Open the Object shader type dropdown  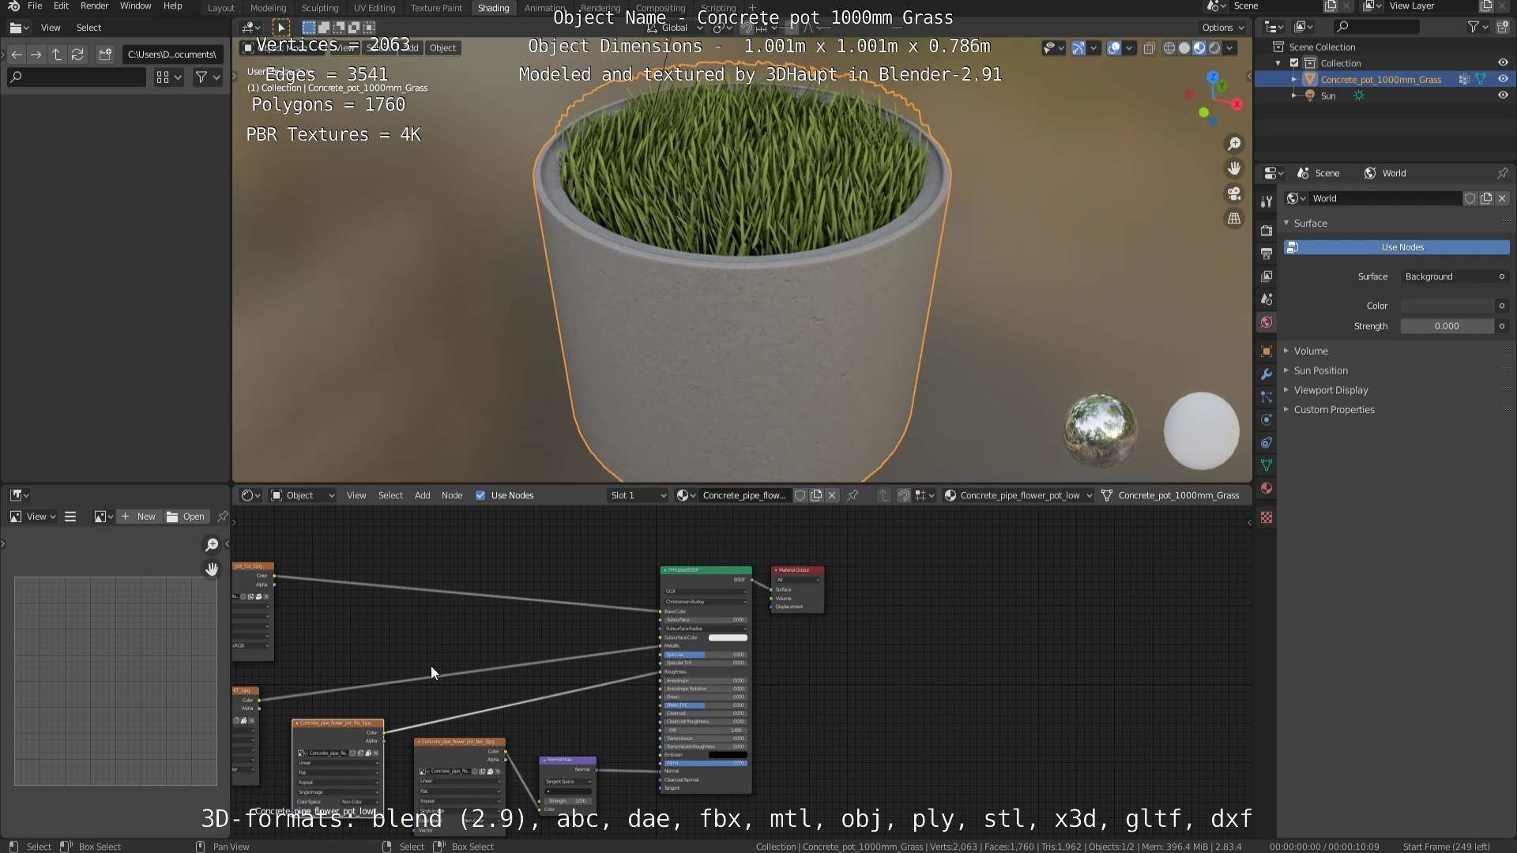[x=303, y=495]
